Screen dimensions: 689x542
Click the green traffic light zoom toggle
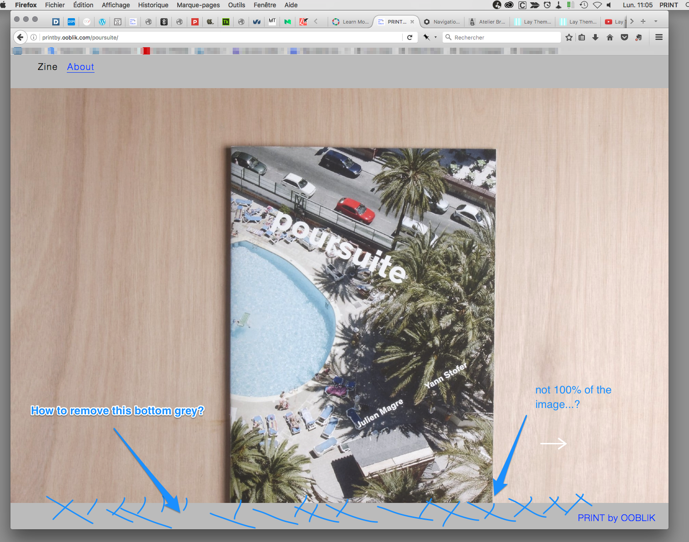click(34, 20)
